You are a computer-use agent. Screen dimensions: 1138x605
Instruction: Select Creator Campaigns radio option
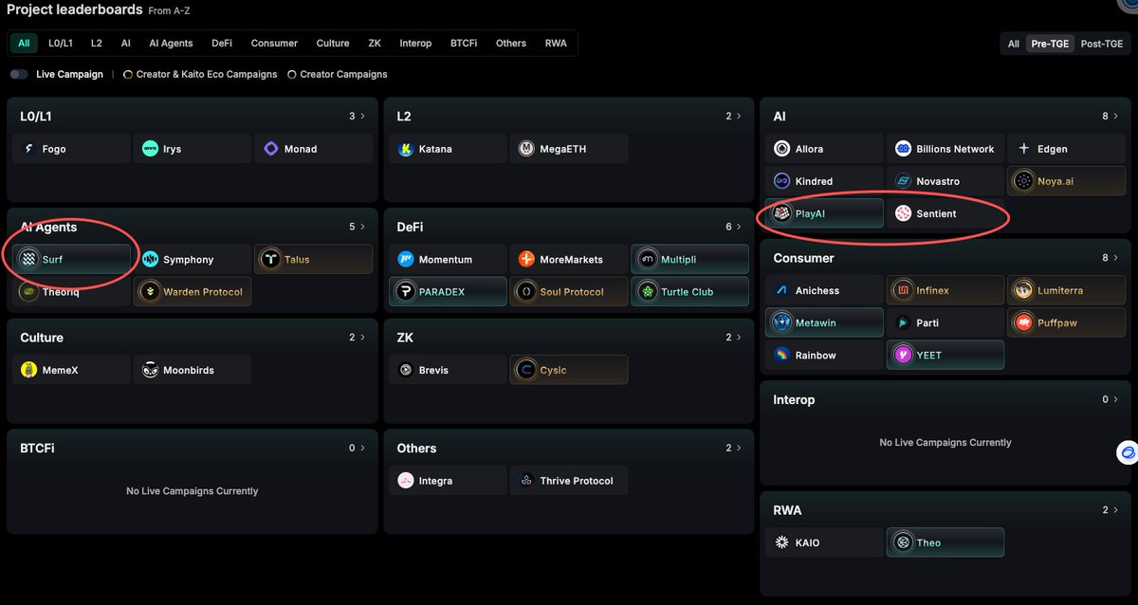click(x=292, y=74)
